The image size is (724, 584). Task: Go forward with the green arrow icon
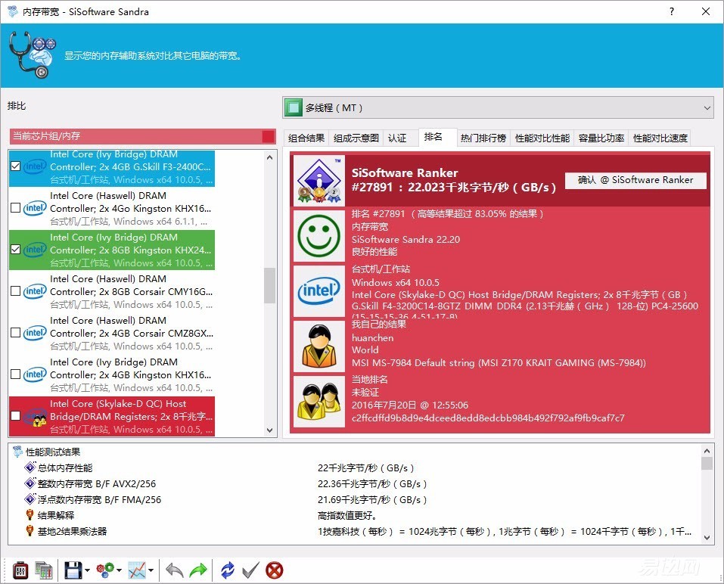tap(198, 570)
